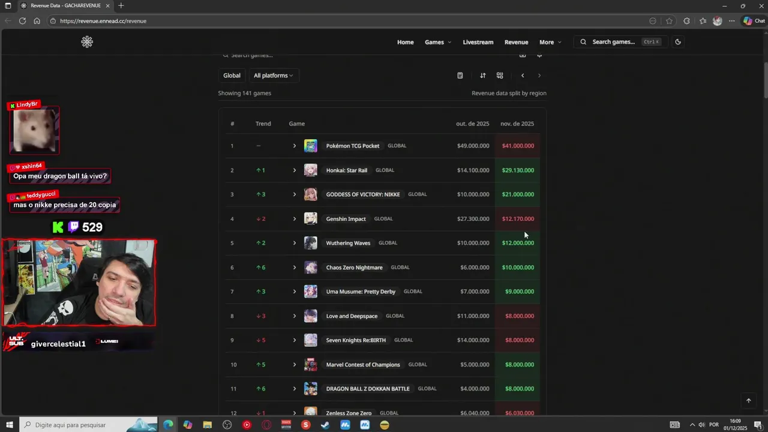768x432 pixels.
Task: Click the Seven Knights Re:BIRTH icon
Action: tap(310, 340)
